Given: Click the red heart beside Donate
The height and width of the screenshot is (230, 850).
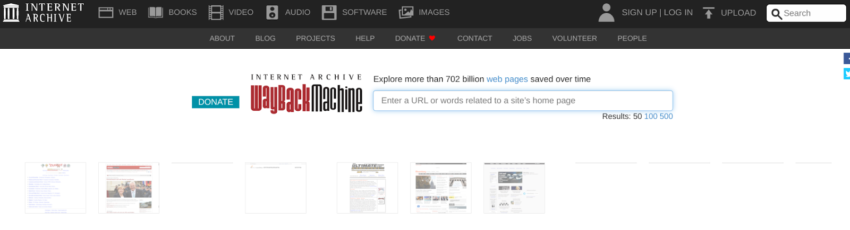Looking at the screenshot, I should pyautogui.click(x=432, y=38).
